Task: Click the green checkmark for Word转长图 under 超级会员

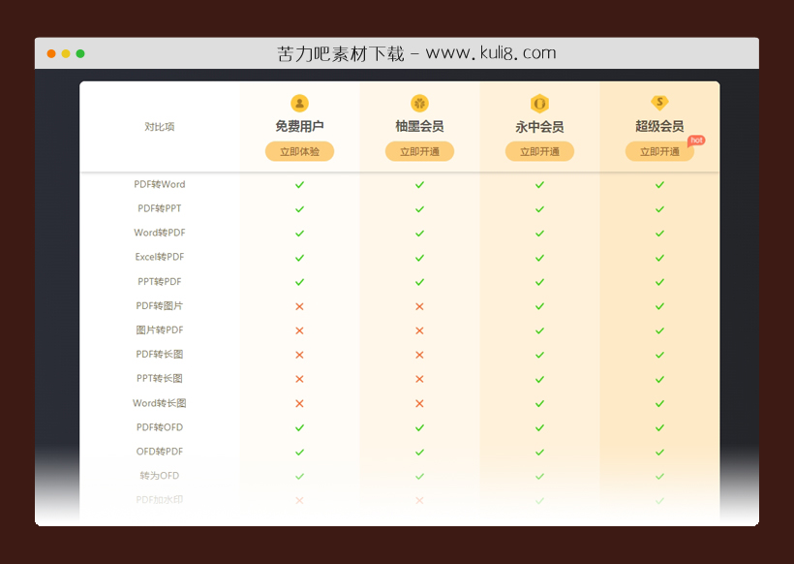Action: coord(659,403)
